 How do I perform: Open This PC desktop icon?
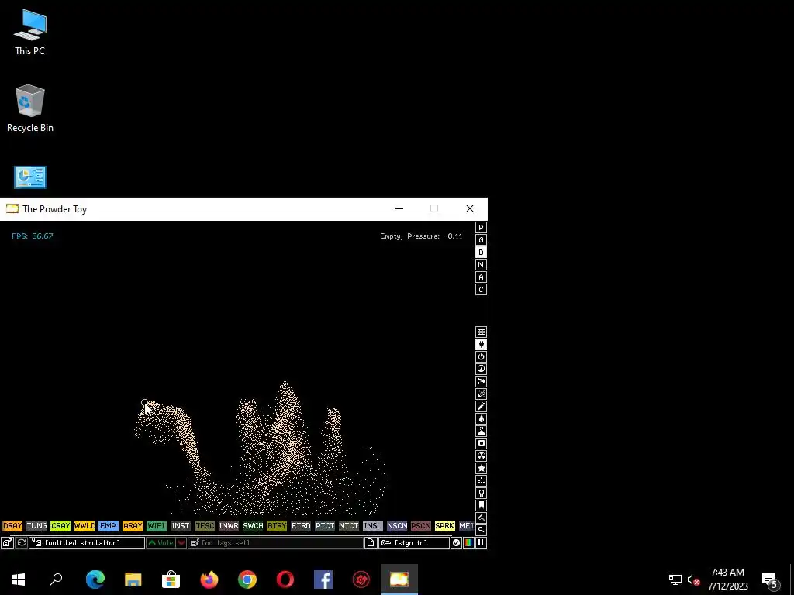pyautogui.click(x=30, y=33)
